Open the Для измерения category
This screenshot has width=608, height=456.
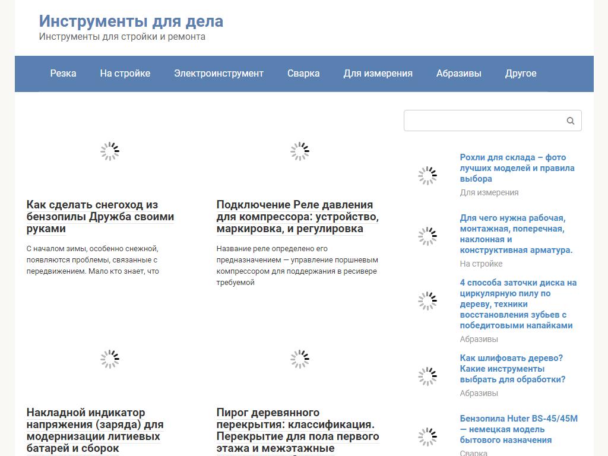click(378, 74)
